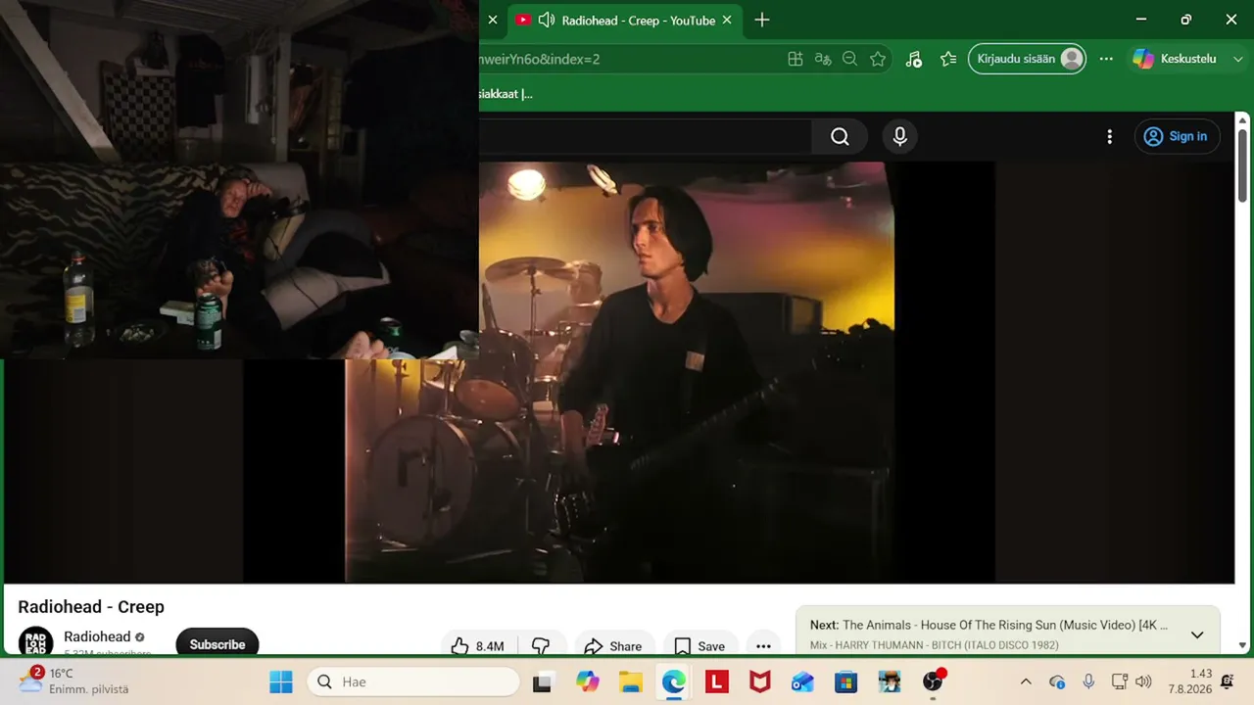Open the volume and network quick settings
Screen dimensions: 1254x705
1132,681
